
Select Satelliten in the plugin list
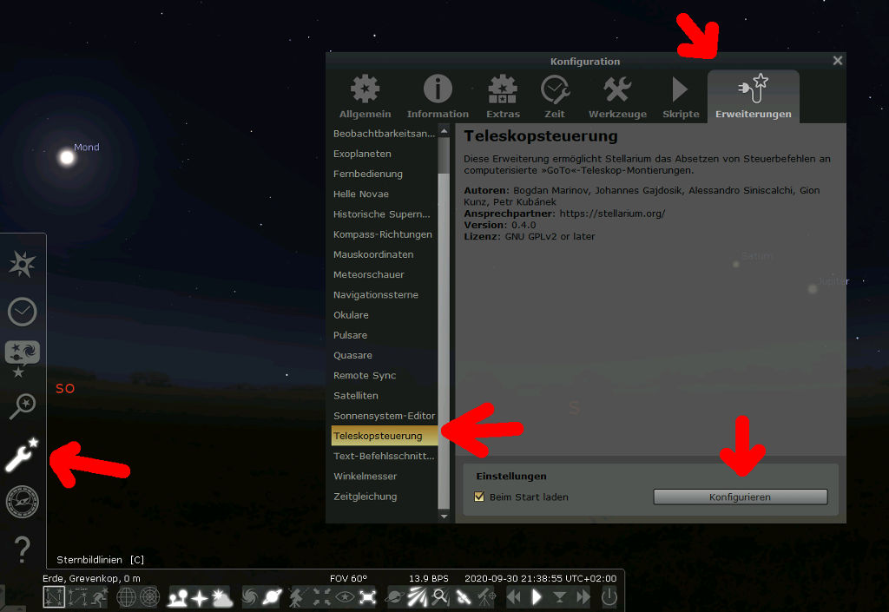[x=356, y=396]
